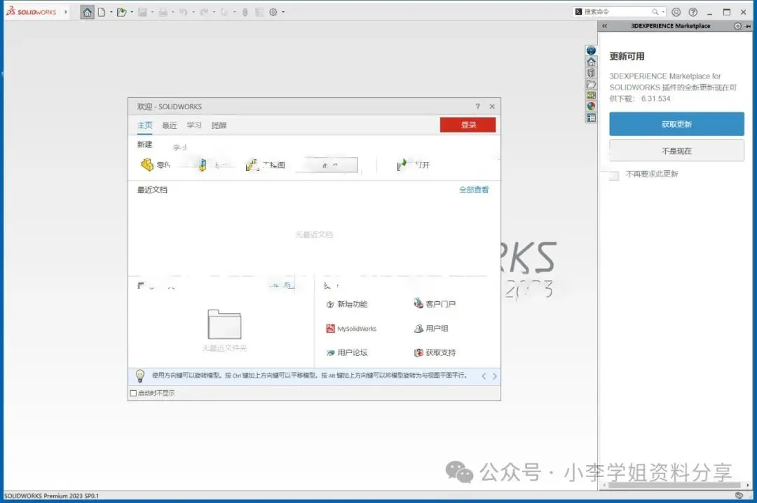This screenshot has width=757, height=503.
Task: Expand the SOLIDWORKS menu arrow
Action: [x=66, y=12]
